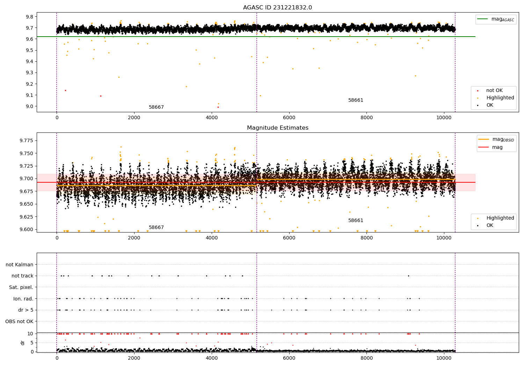Click the "not Kalman" row label

pos(20,265)
